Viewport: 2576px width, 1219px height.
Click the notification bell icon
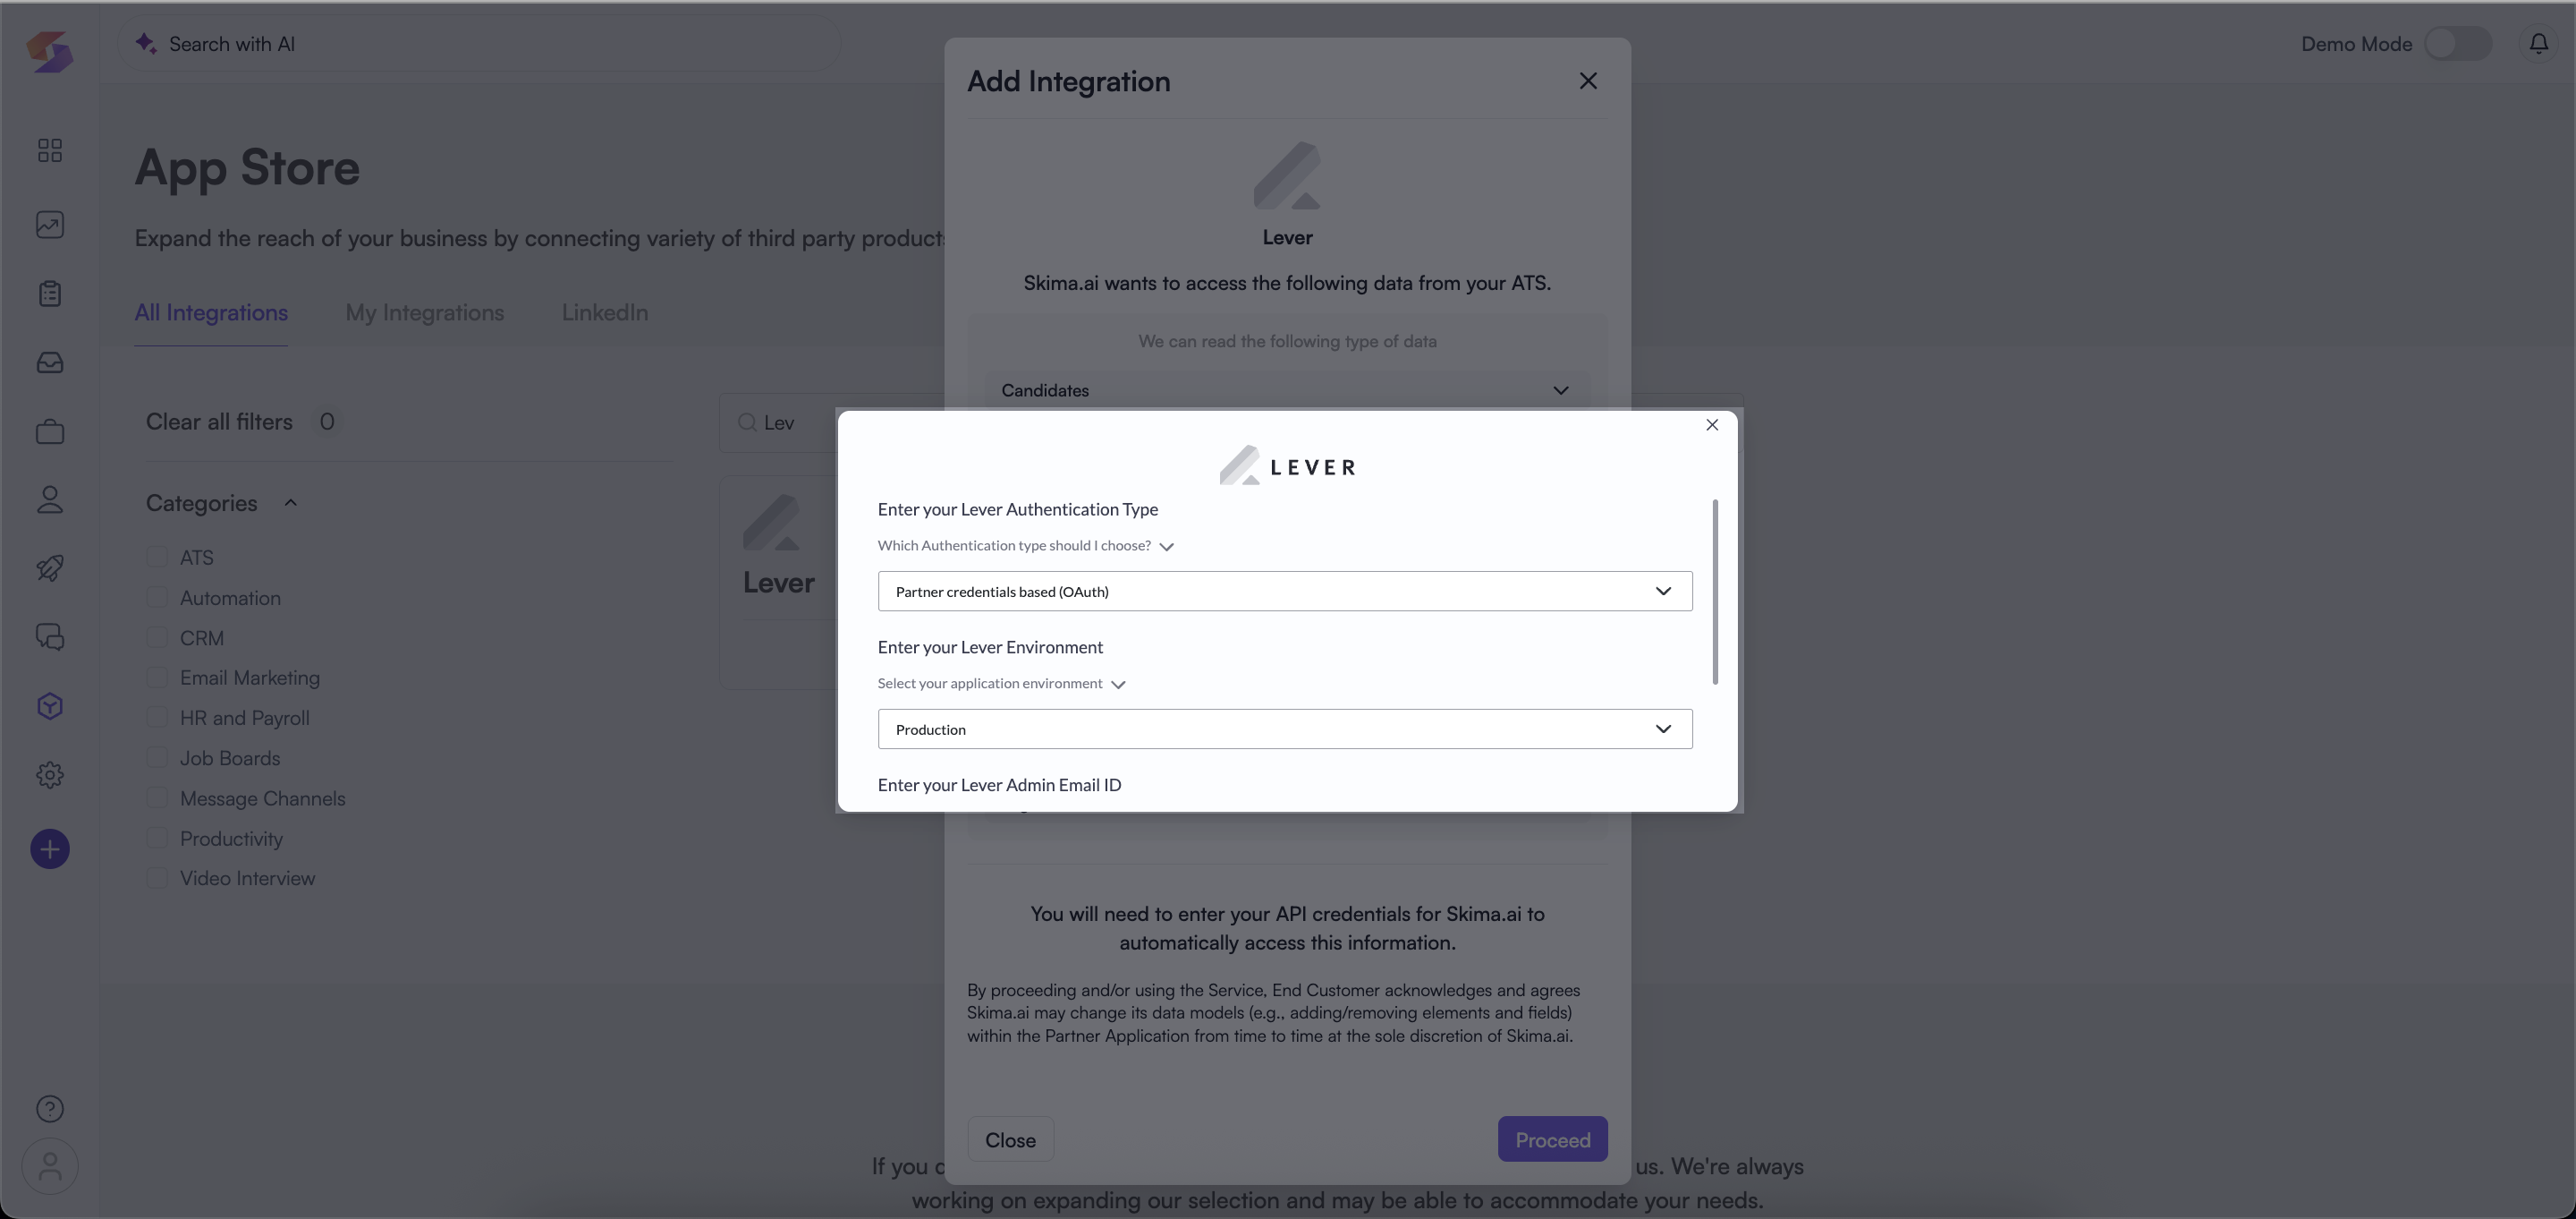tap(2538, 44)
